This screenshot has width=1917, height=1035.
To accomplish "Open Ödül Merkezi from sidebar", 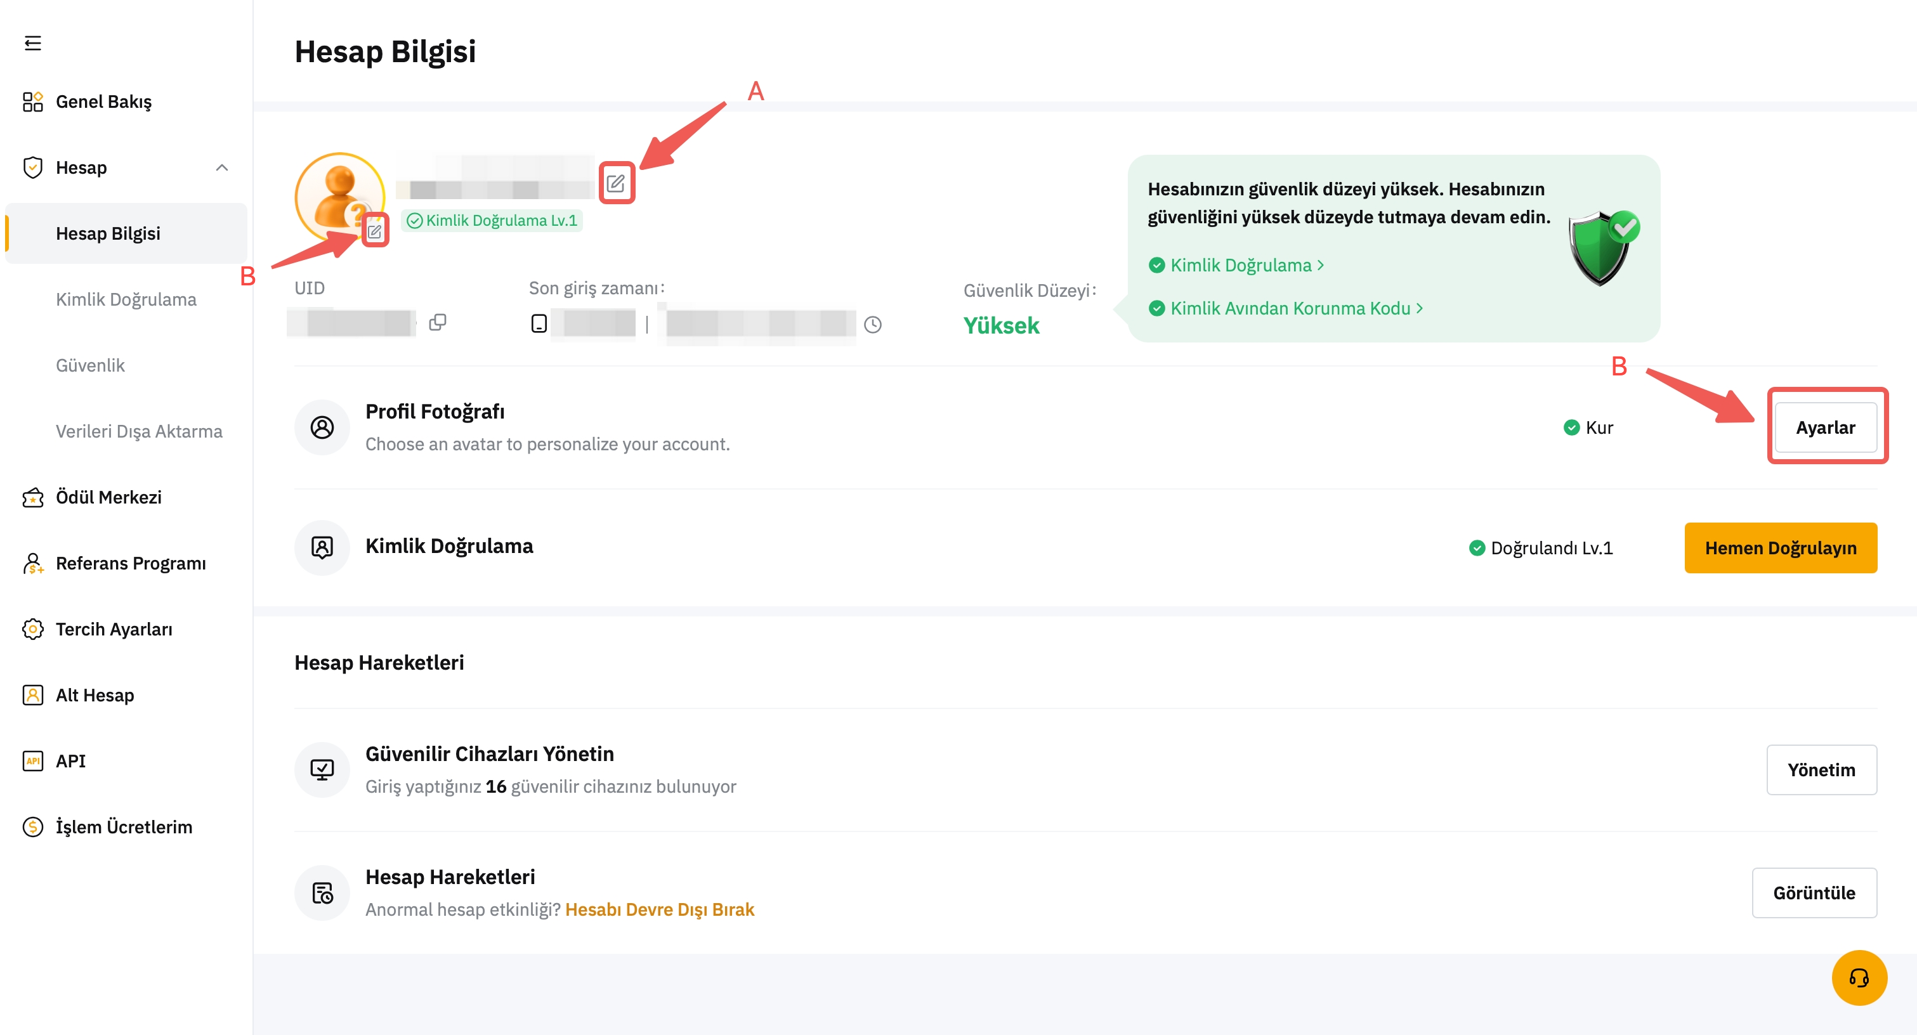I will pyautogui.click(x=108, y=497).
